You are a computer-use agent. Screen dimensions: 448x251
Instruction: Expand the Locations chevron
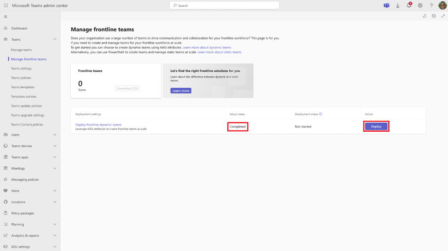55,202
